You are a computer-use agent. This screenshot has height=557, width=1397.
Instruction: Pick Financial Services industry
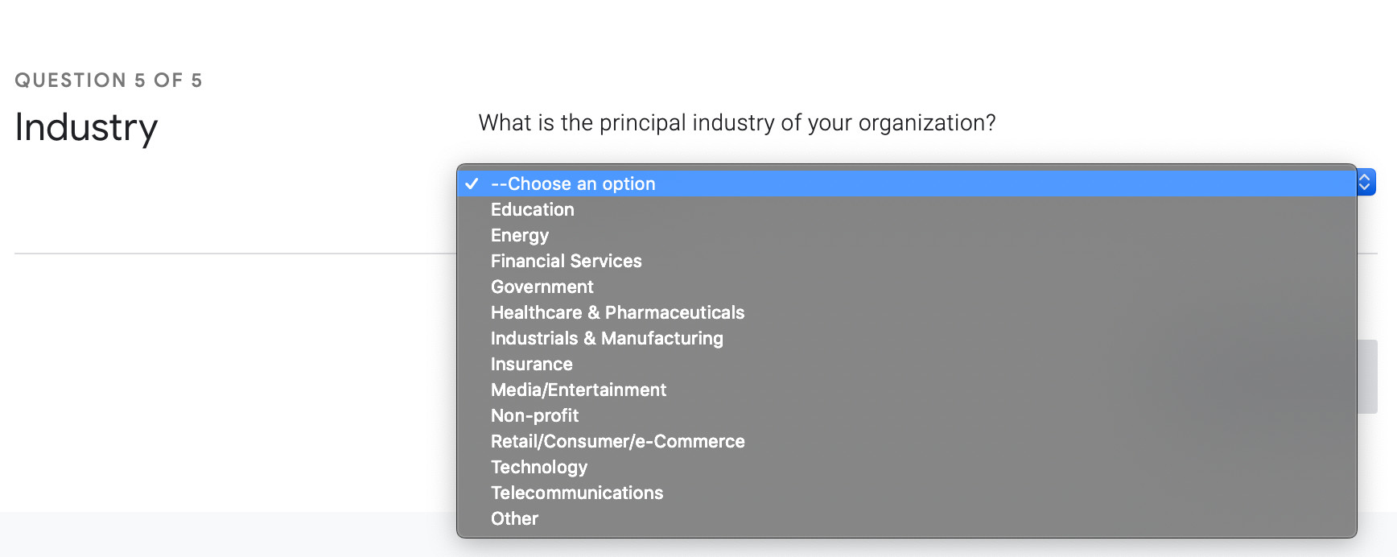click(567, 261)
